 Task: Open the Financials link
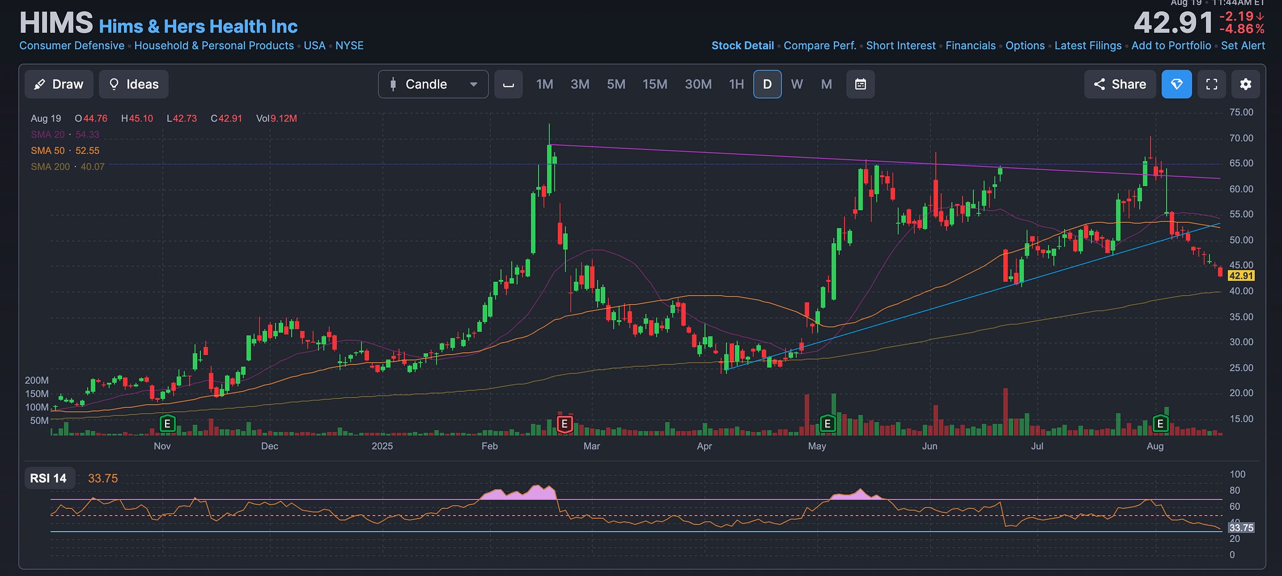coord(971,46)
